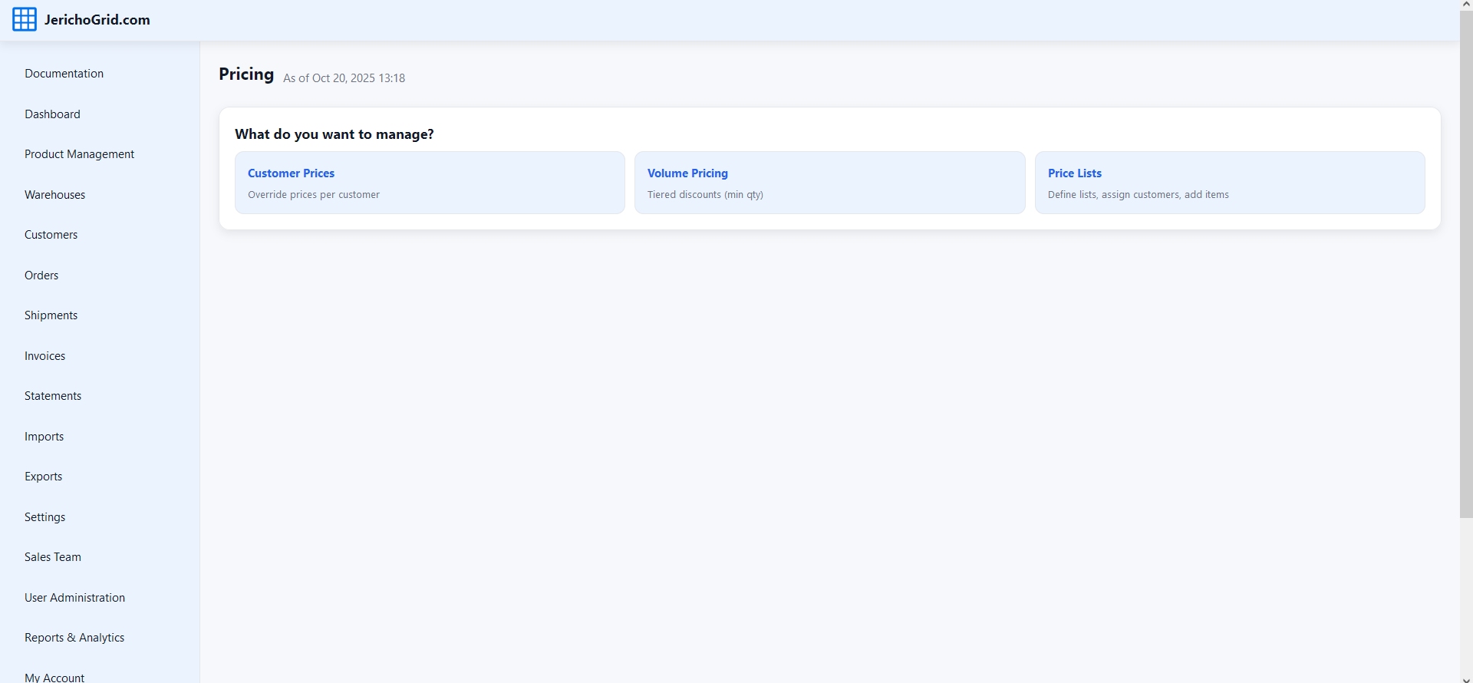
Task: View Invoices in the sidebar
Action: point(44,356)
